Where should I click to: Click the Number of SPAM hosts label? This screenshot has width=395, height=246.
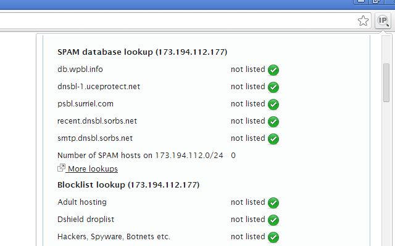coord(140,156)
